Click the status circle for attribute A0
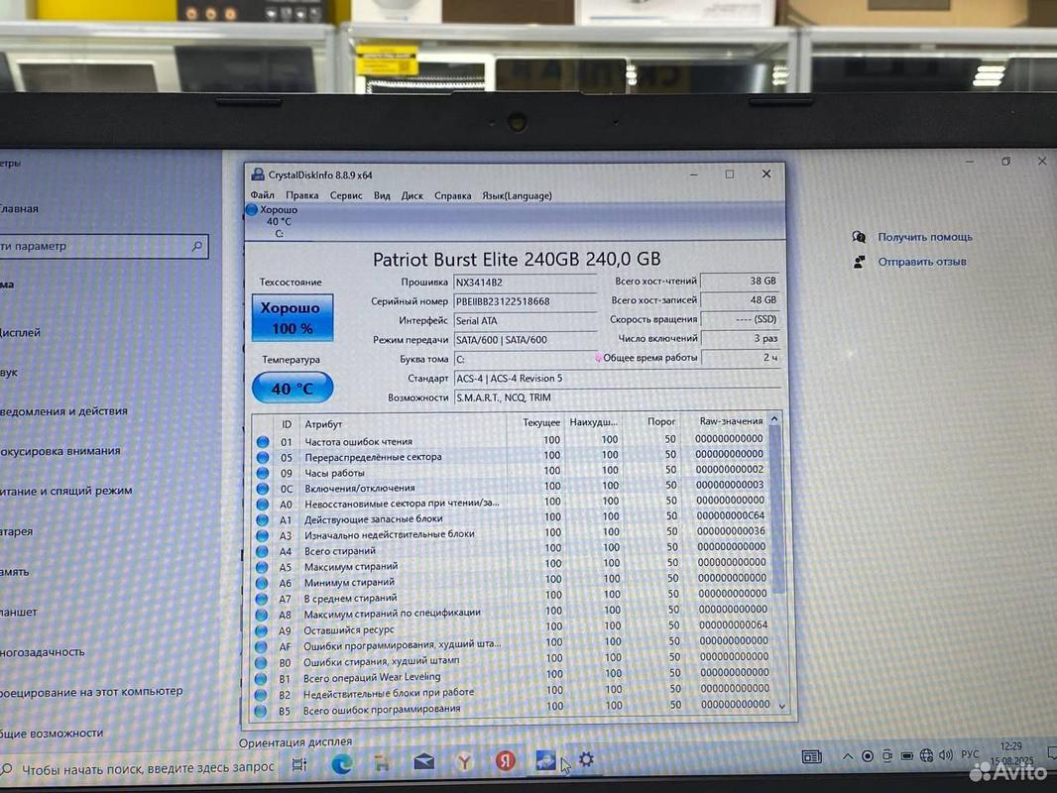1057x793 pixels. coord(262,504)
